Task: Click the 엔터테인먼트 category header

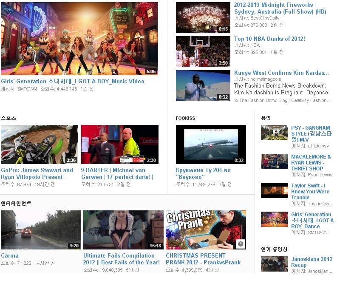Action: tap(16, 204)
